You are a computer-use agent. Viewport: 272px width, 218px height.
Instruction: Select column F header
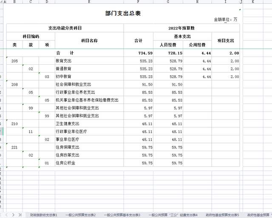[139, 2]
